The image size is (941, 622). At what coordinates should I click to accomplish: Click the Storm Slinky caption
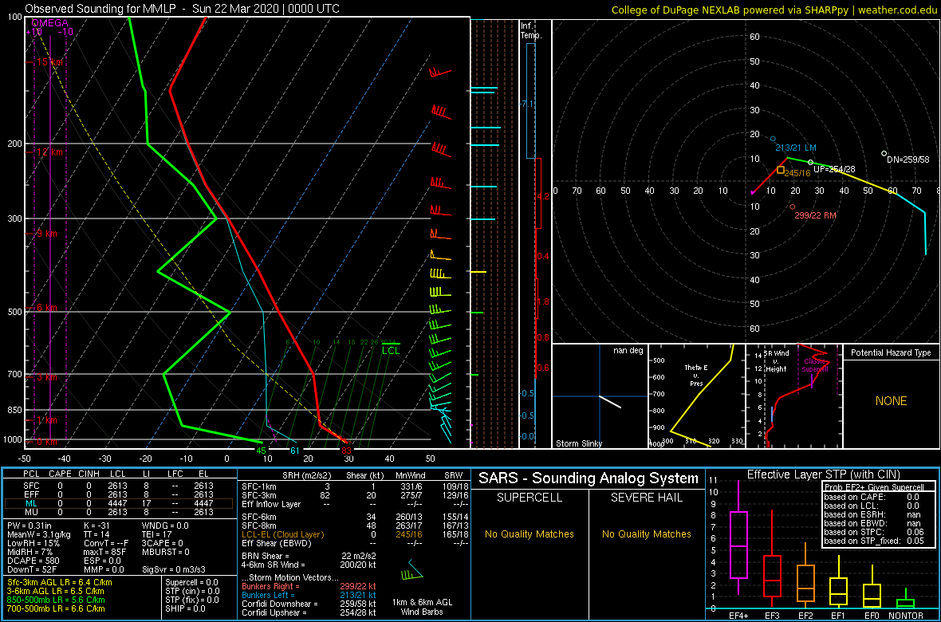coord(580,443)
